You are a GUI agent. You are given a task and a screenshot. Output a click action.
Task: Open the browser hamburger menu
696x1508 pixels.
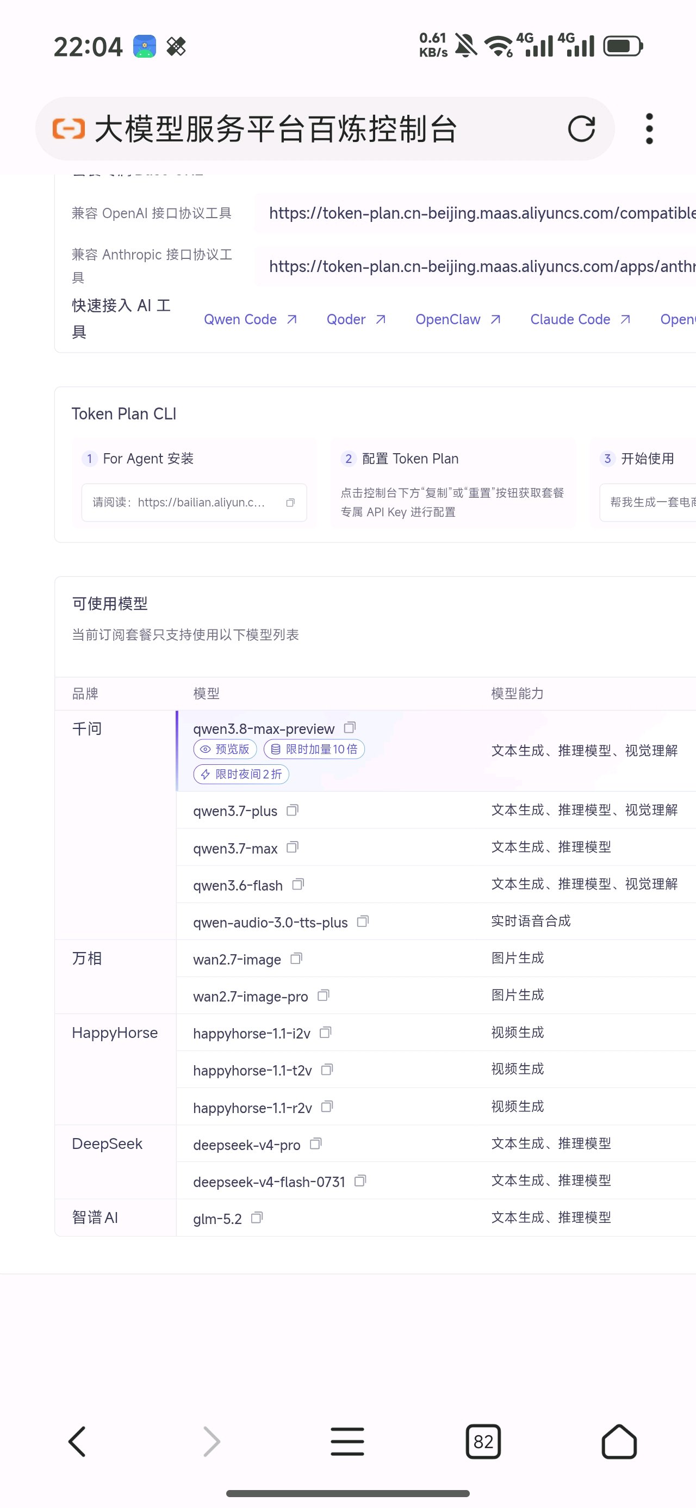[347, 1441]
